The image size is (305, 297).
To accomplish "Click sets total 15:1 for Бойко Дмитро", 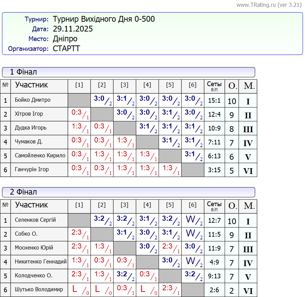I will [x=214, y=100].
